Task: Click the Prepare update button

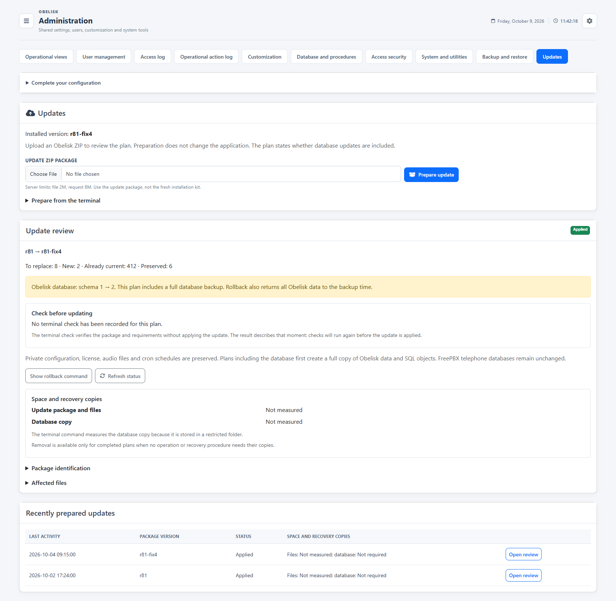Action: click(x=431, y=175)
